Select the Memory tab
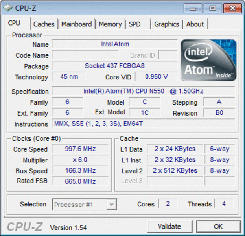The height and width of the screenshot is (236, 245). [110, 24]
